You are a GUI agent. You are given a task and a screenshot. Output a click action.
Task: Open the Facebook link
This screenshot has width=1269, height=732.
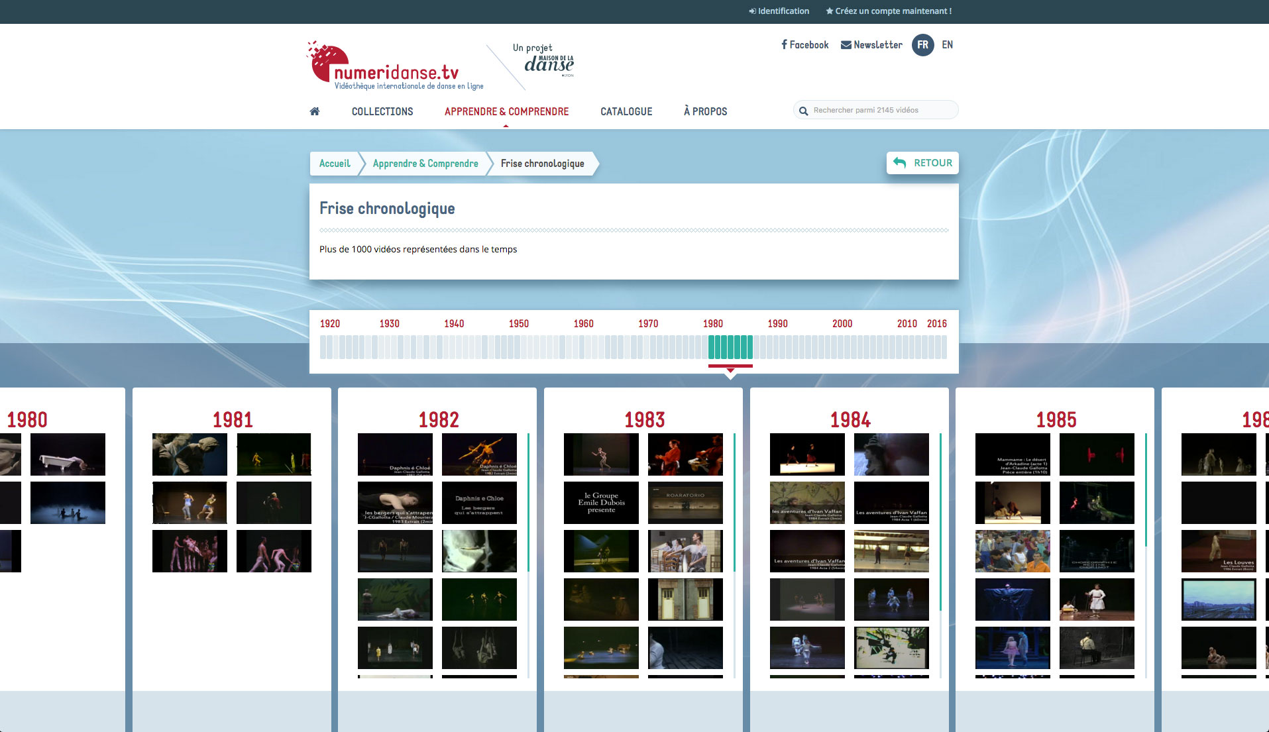click(805, 45)
